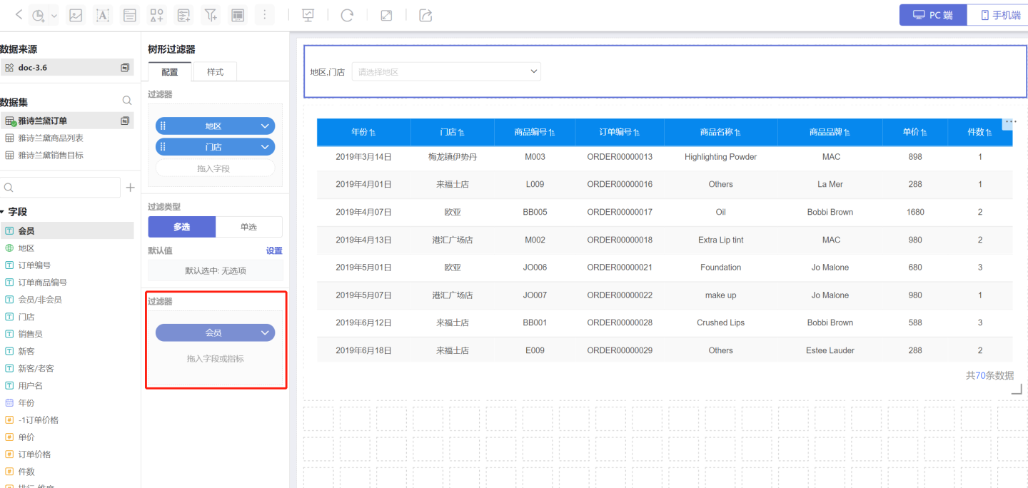1028x488 pixels.
Task: Select 雅诗兰黛商品列表 dataset
Action: 50,138
